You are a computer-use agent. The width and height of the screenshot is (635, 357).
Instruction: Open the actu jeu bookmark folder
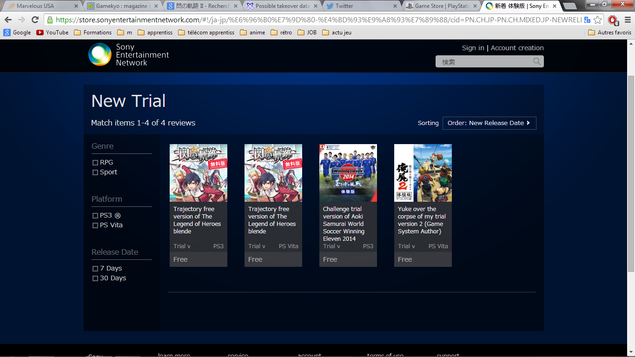point(337,33)
